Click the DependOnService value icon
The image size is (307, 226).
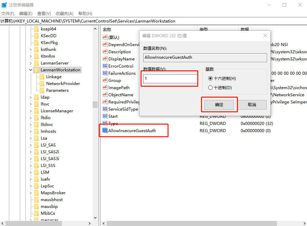click(x=105, y=44)
